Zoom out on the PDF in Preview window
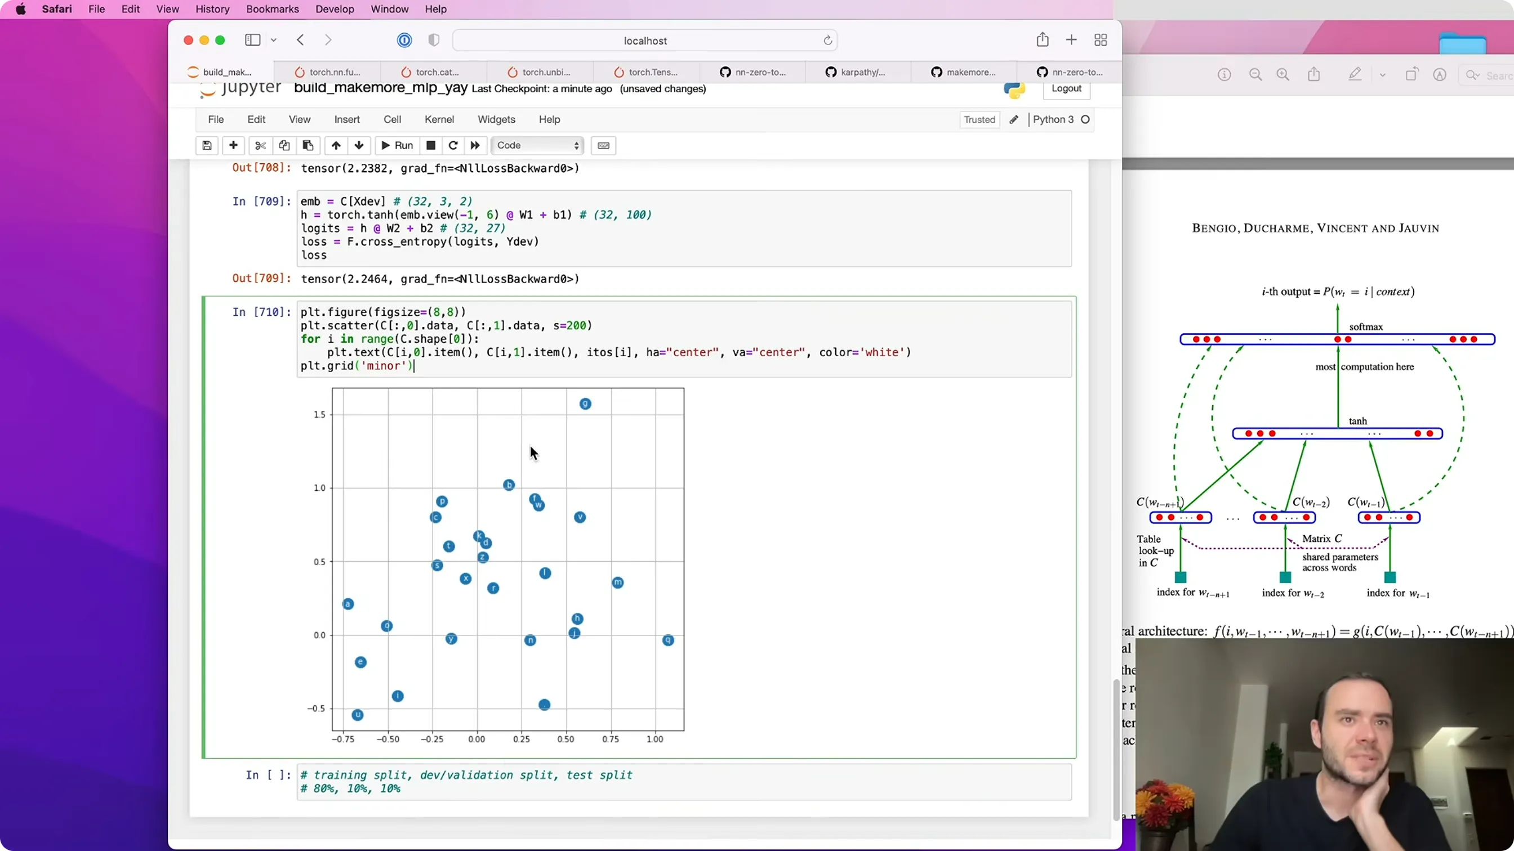Screen dimensions: 1514x851 1255,75
